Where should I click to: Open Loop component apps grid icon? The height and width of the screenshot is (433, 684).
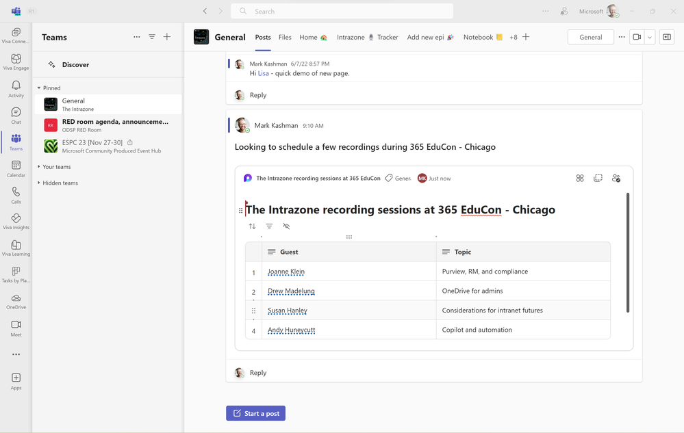580,178
